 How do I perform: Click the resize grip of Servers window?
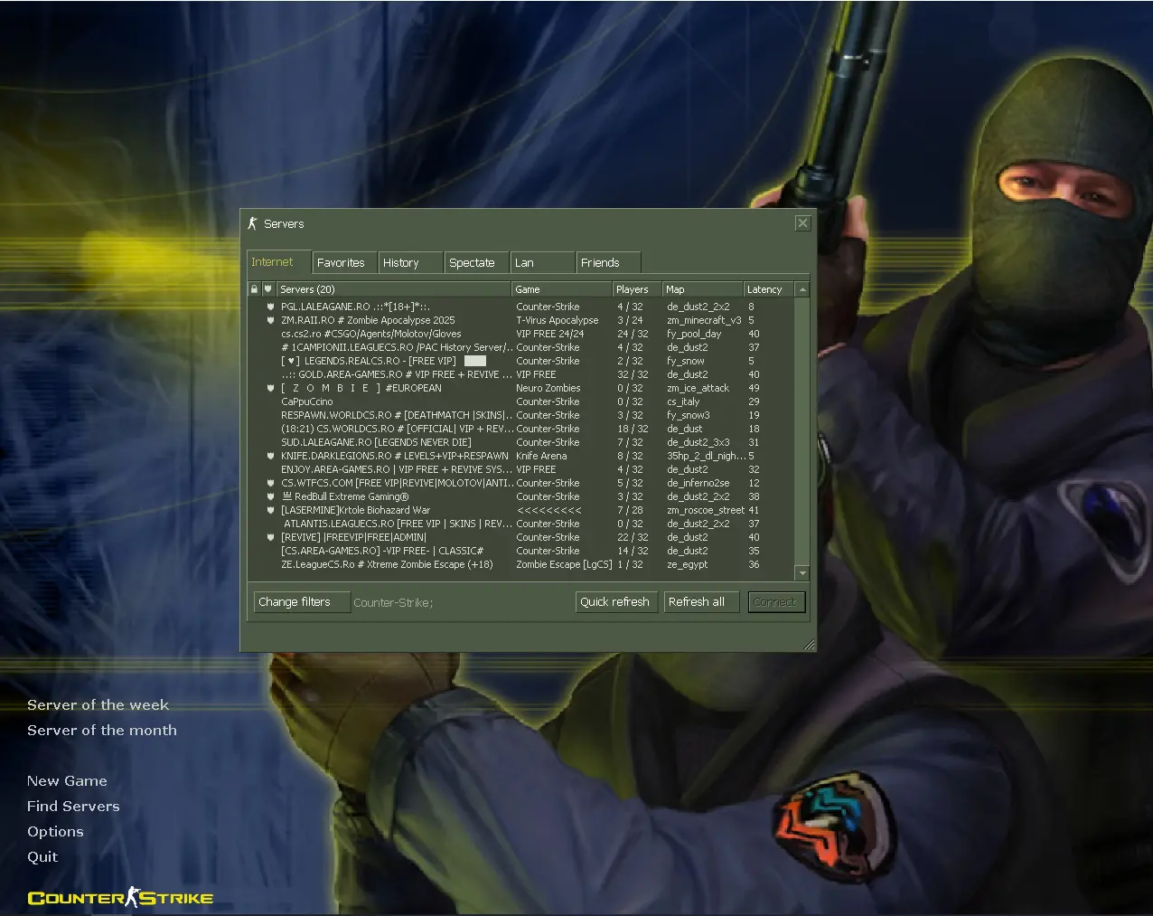coord(809,644)
